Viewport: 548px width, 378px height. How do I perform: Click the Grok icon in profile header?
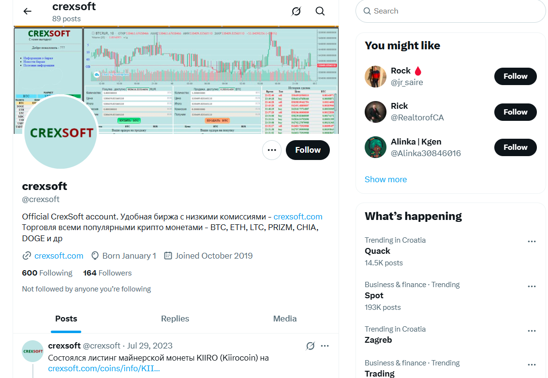coord(296,11)
